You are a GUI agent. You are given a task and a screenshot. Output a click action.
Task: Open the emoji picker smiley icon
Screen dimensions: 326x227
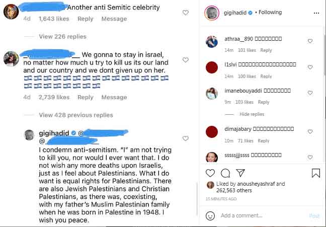click(x=210, y=215)
